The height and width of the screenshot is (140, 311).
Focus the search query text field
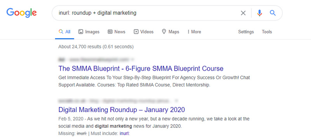click(x=147, y=13)
